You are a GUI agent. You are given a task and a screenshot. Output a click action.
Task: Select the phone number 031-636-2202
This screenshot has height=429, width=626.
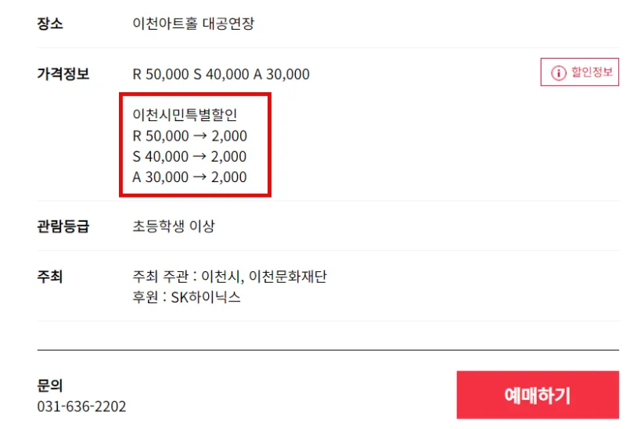click(x=81, y=406)
